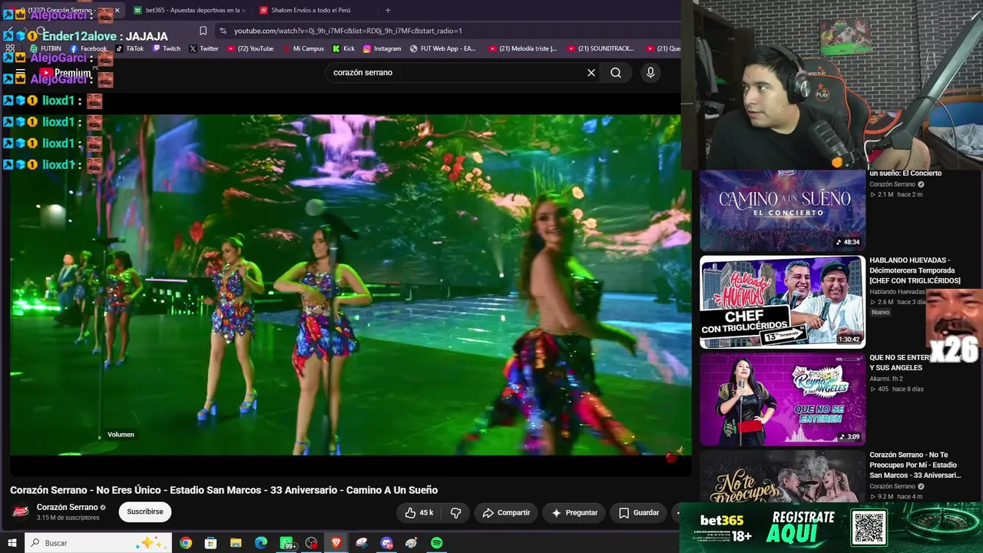The height and width of the screenshot is (553, 983).
Task: Open the Corazón Serrano channel avatar
Action: tap(21, 512)
